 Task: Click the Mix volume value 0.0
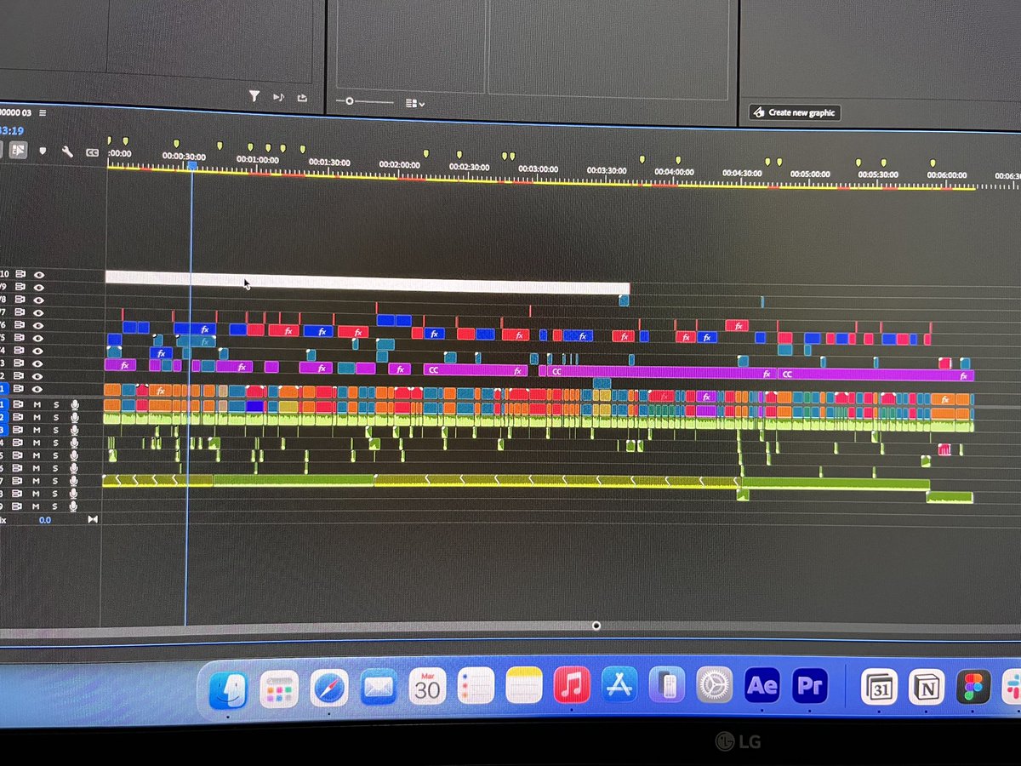pos(44,519)
